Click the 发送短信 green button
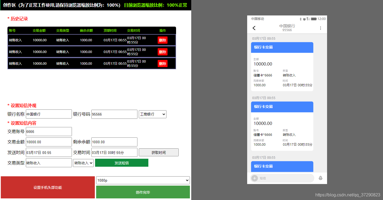The height and width of the screenshot is (200, 383). click(x=122, y=163)
